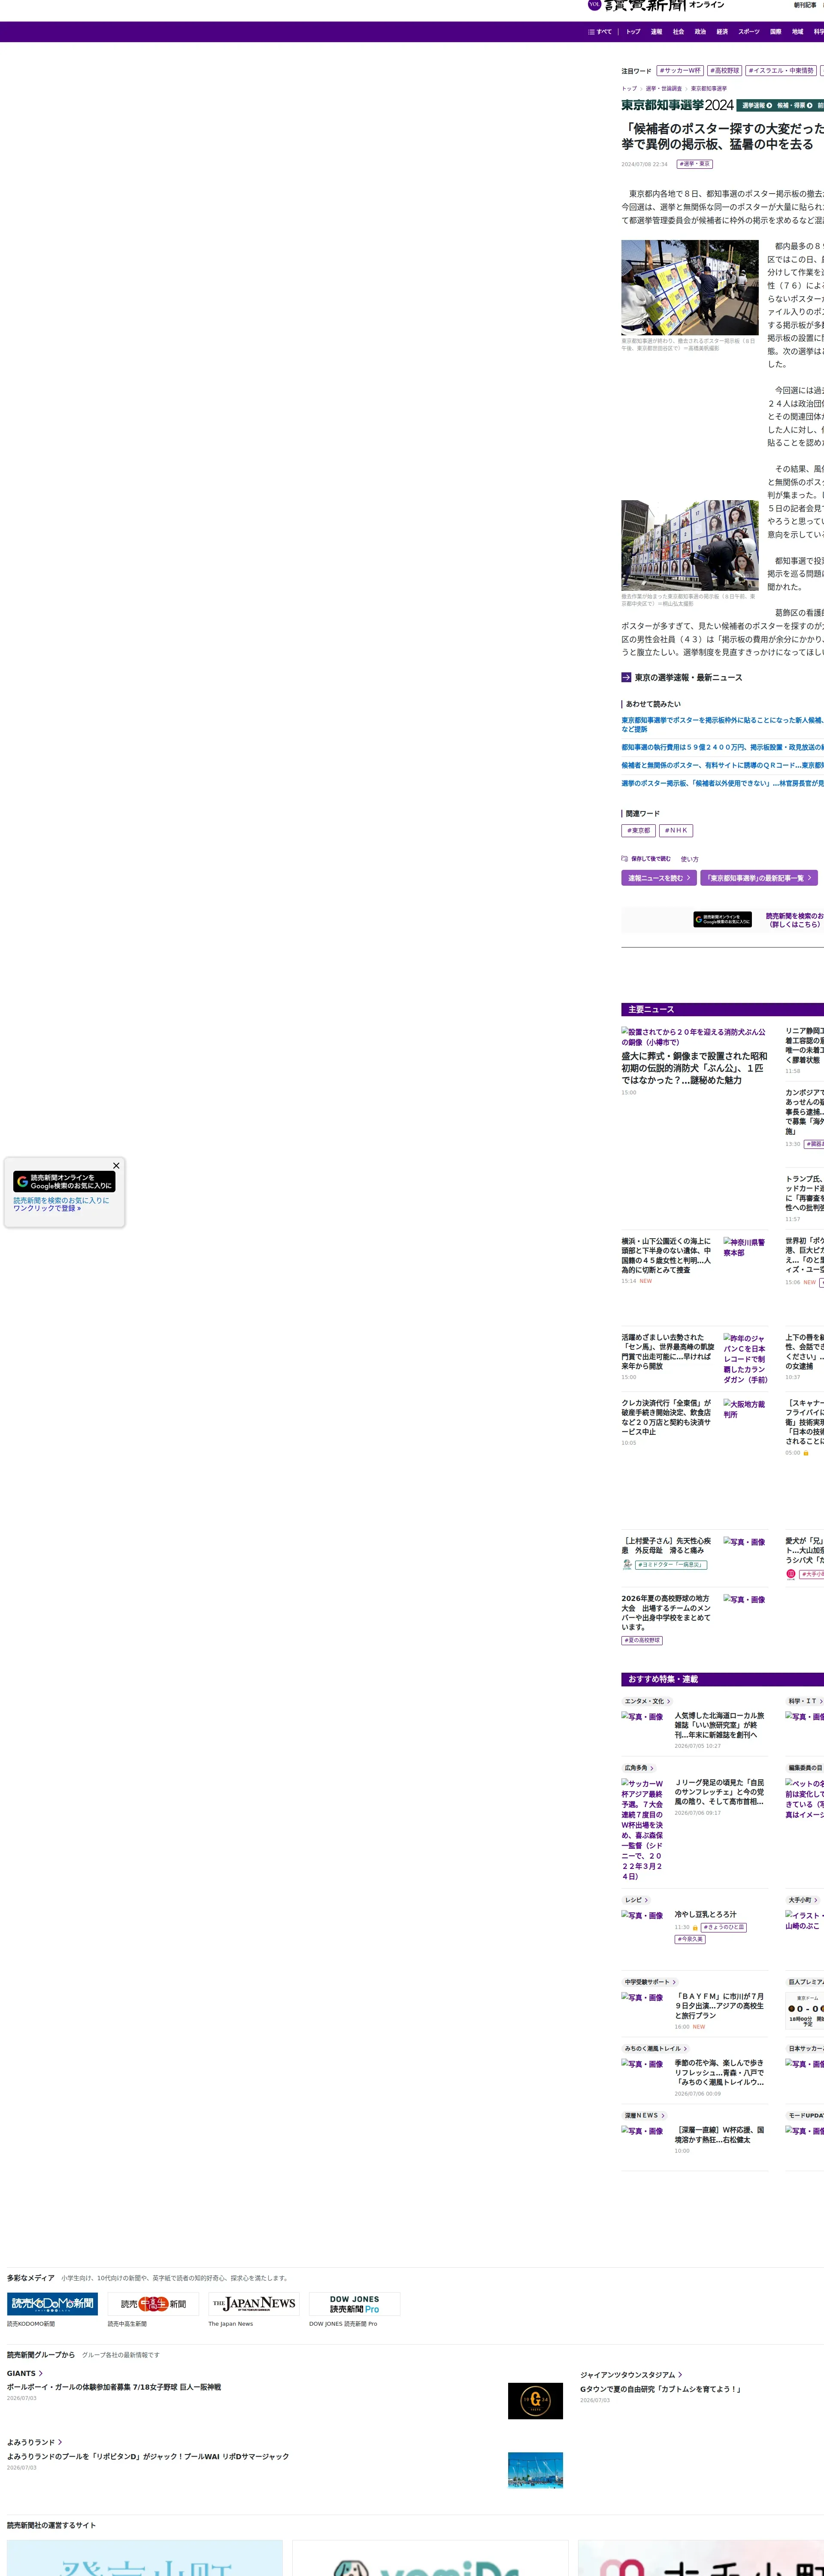The width and height of the screenshot is (824, 2576).
Task: Select the #サッカーW杯 trending tag
Action: [x=680, y=71]
